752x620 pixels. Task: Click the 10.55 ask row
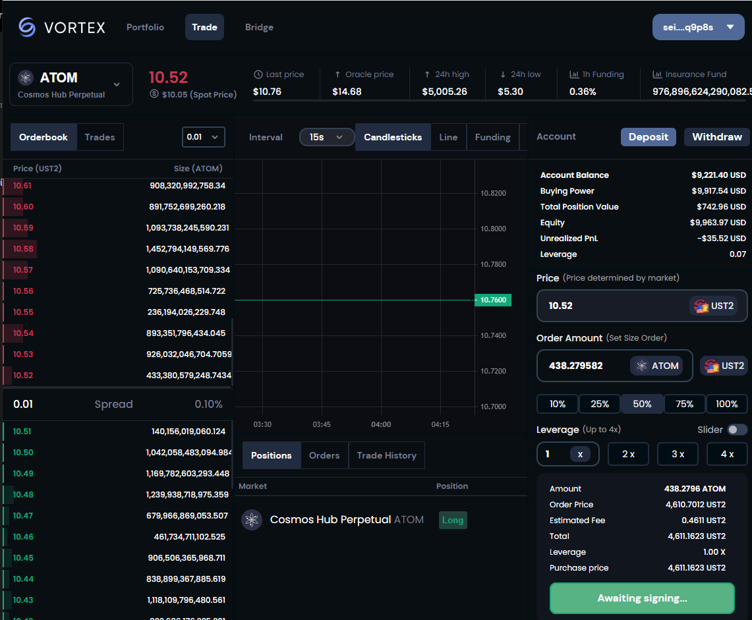click(x=118, y=312)
